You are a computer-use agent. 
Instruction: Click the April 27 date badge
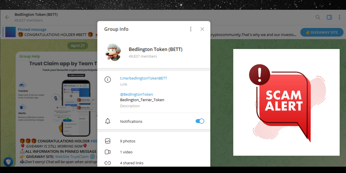(x=78, y=46)
